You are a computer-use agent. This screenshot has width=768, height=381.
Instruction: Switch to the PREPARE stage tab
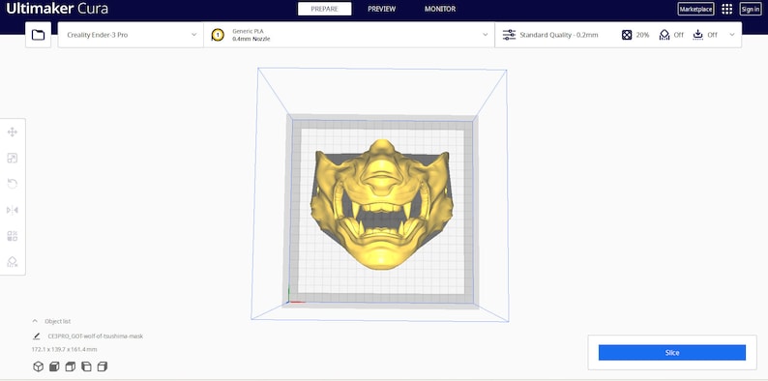[324, 9]
